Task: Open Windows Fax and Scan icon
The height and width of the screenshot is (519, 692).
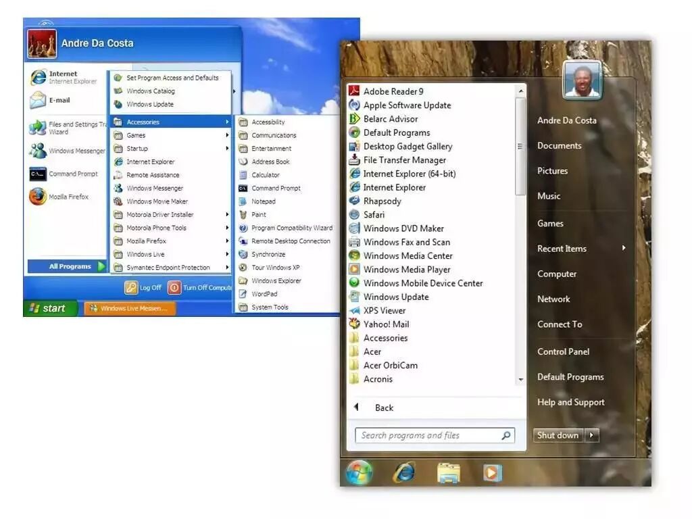Action: coord(354,241)
